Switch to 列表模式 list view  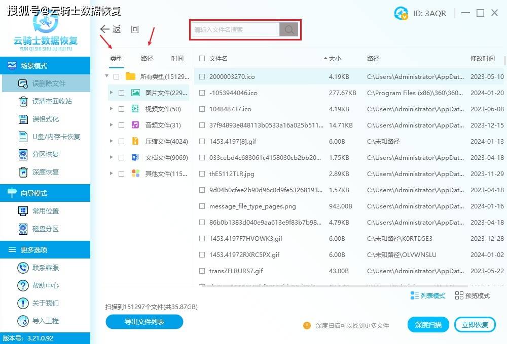(x=427, y=295)
